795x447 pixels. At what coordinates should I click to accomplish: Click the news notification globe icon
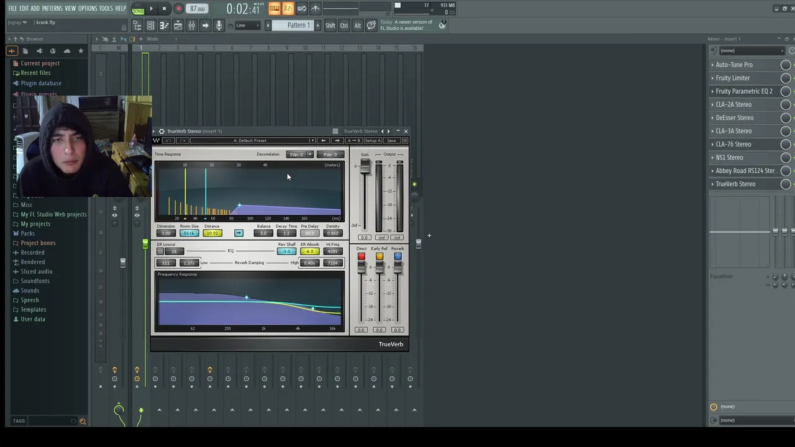pyautogui.click(x=442, y=25)
